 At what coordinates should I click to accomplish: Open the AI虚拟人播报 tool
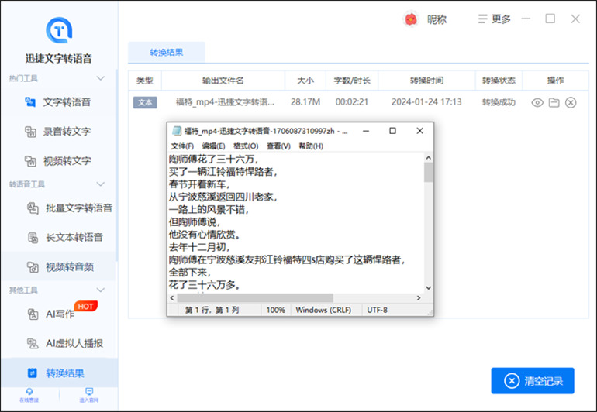(65, 343)
